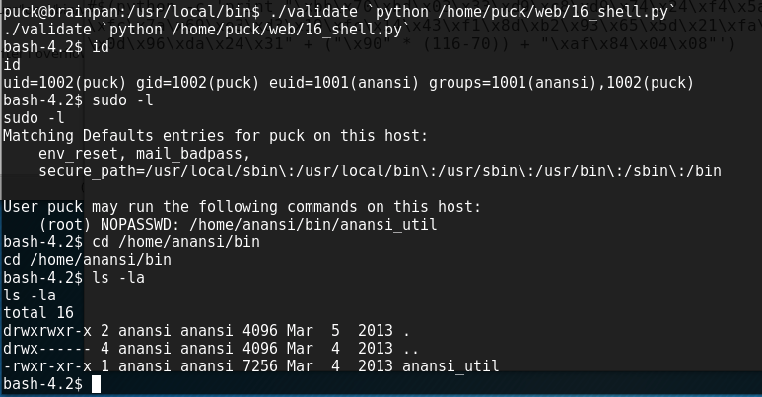Click the 'Matching Defaults entries for puck' line

tap(215, 136)
